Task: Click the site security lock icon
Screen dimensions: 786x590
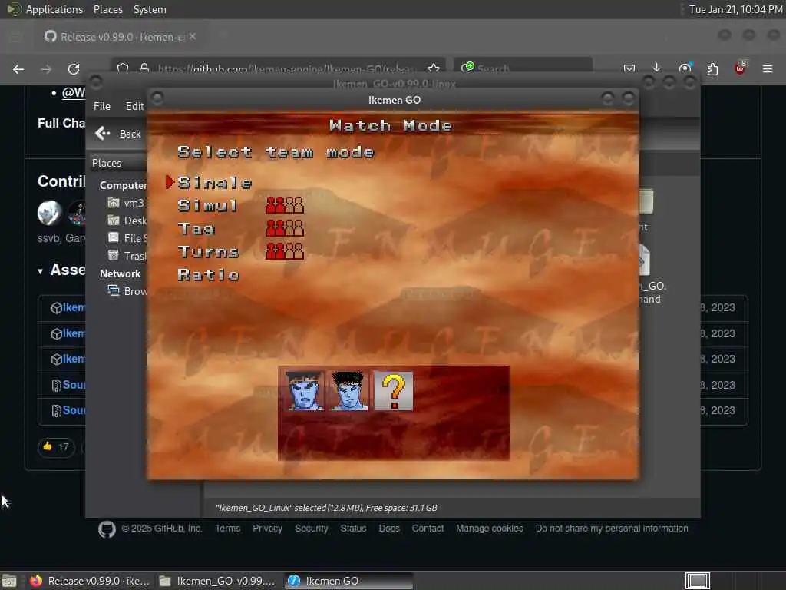Action: pos(144,68)
